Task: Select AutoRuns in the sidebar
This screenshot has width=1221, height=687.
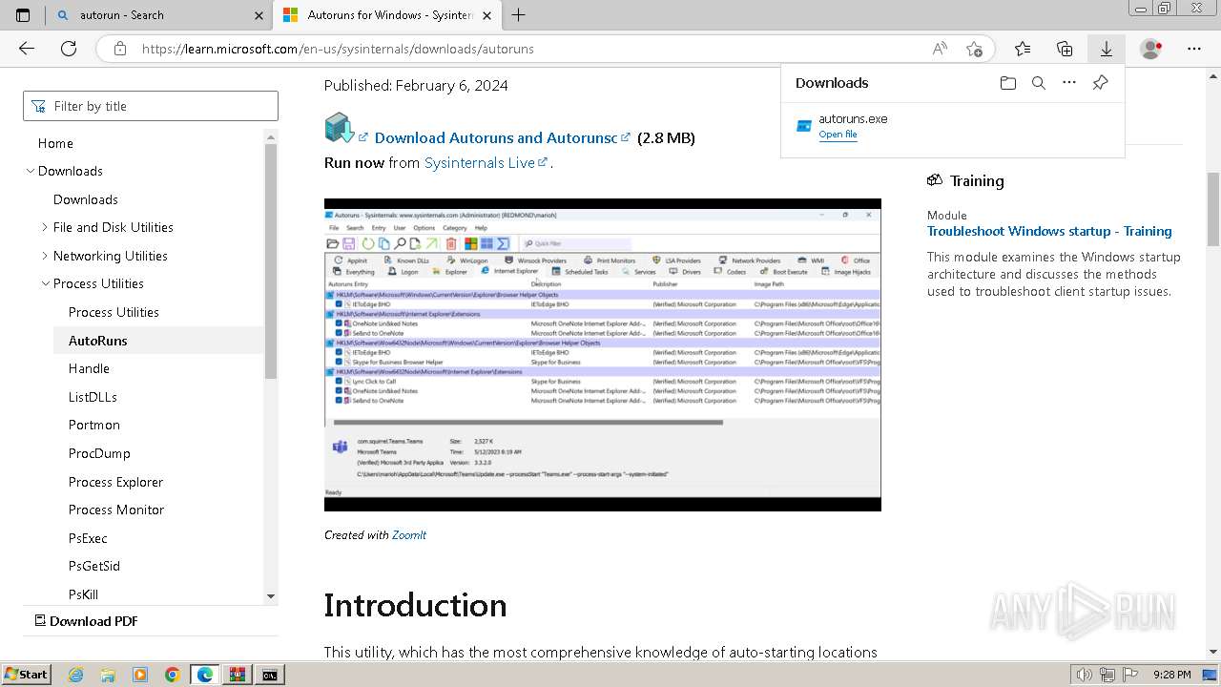Action: (97, 341)
